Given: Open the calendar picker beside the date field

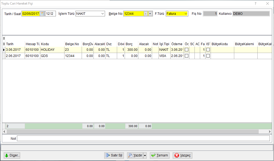Looking at the screenshot, I should click(x=42, y=14).
